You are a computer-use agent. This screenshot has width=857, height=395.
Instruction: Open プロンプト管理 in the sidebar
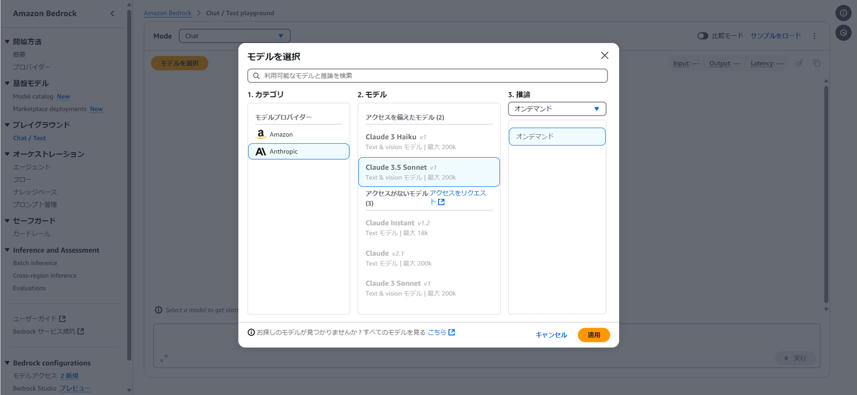click(35, 205)
